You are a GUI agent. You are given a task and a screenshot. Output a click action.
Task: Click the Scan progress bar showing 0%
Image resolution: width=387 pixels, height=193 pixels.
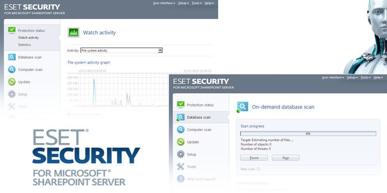click(308, 134)
